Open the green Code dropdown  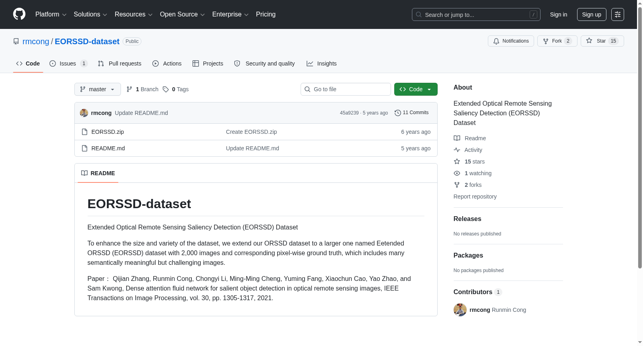416,89
